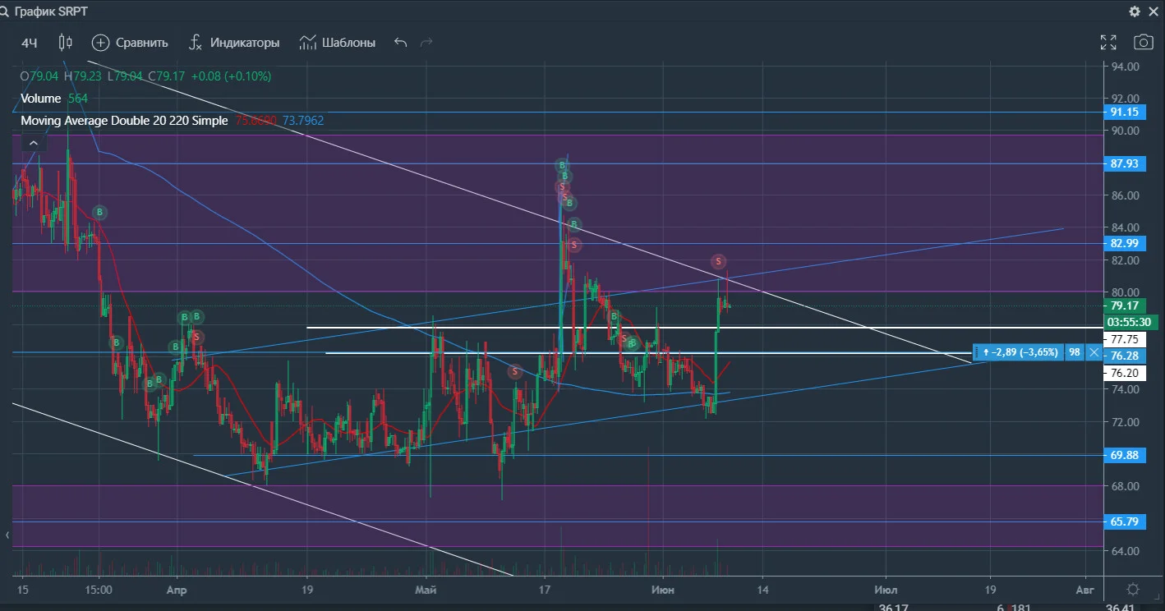Cancel the order with its X button
This screenshot has width=1165, height=611.
pyautogui.click(x=1094, y=352)
